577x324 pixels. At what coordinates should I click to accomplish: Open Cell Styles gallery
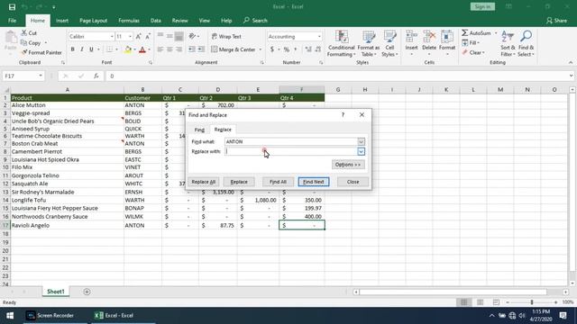[x=389, y=43]
